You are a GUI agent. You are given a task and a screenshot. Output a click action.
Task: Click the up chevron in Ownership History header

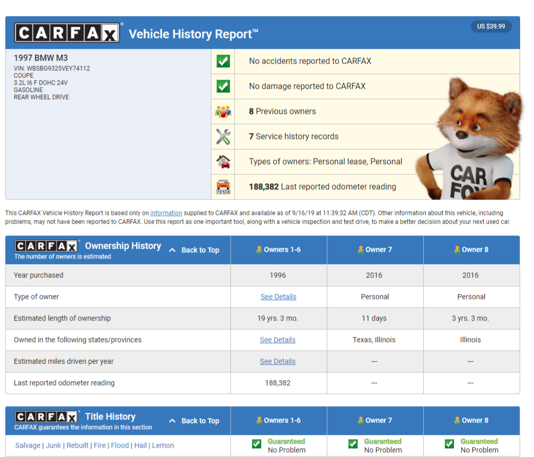[x=172, y=250]
